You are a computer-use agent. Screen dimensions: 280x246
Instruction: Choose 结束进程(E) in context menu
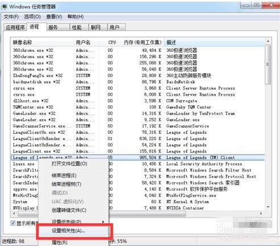(64, 175)
